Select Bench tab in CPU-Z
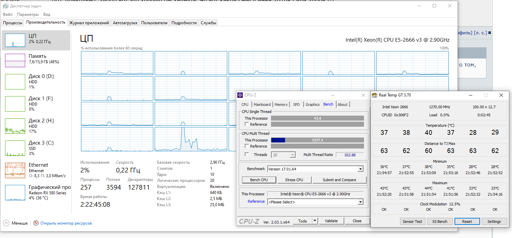This screenshot has height=238, width=512. click(x=328, y=104)
